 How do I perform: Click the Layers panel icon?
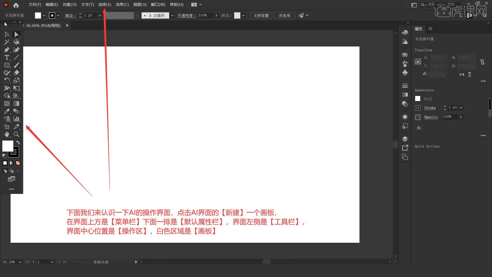[405, 139]
